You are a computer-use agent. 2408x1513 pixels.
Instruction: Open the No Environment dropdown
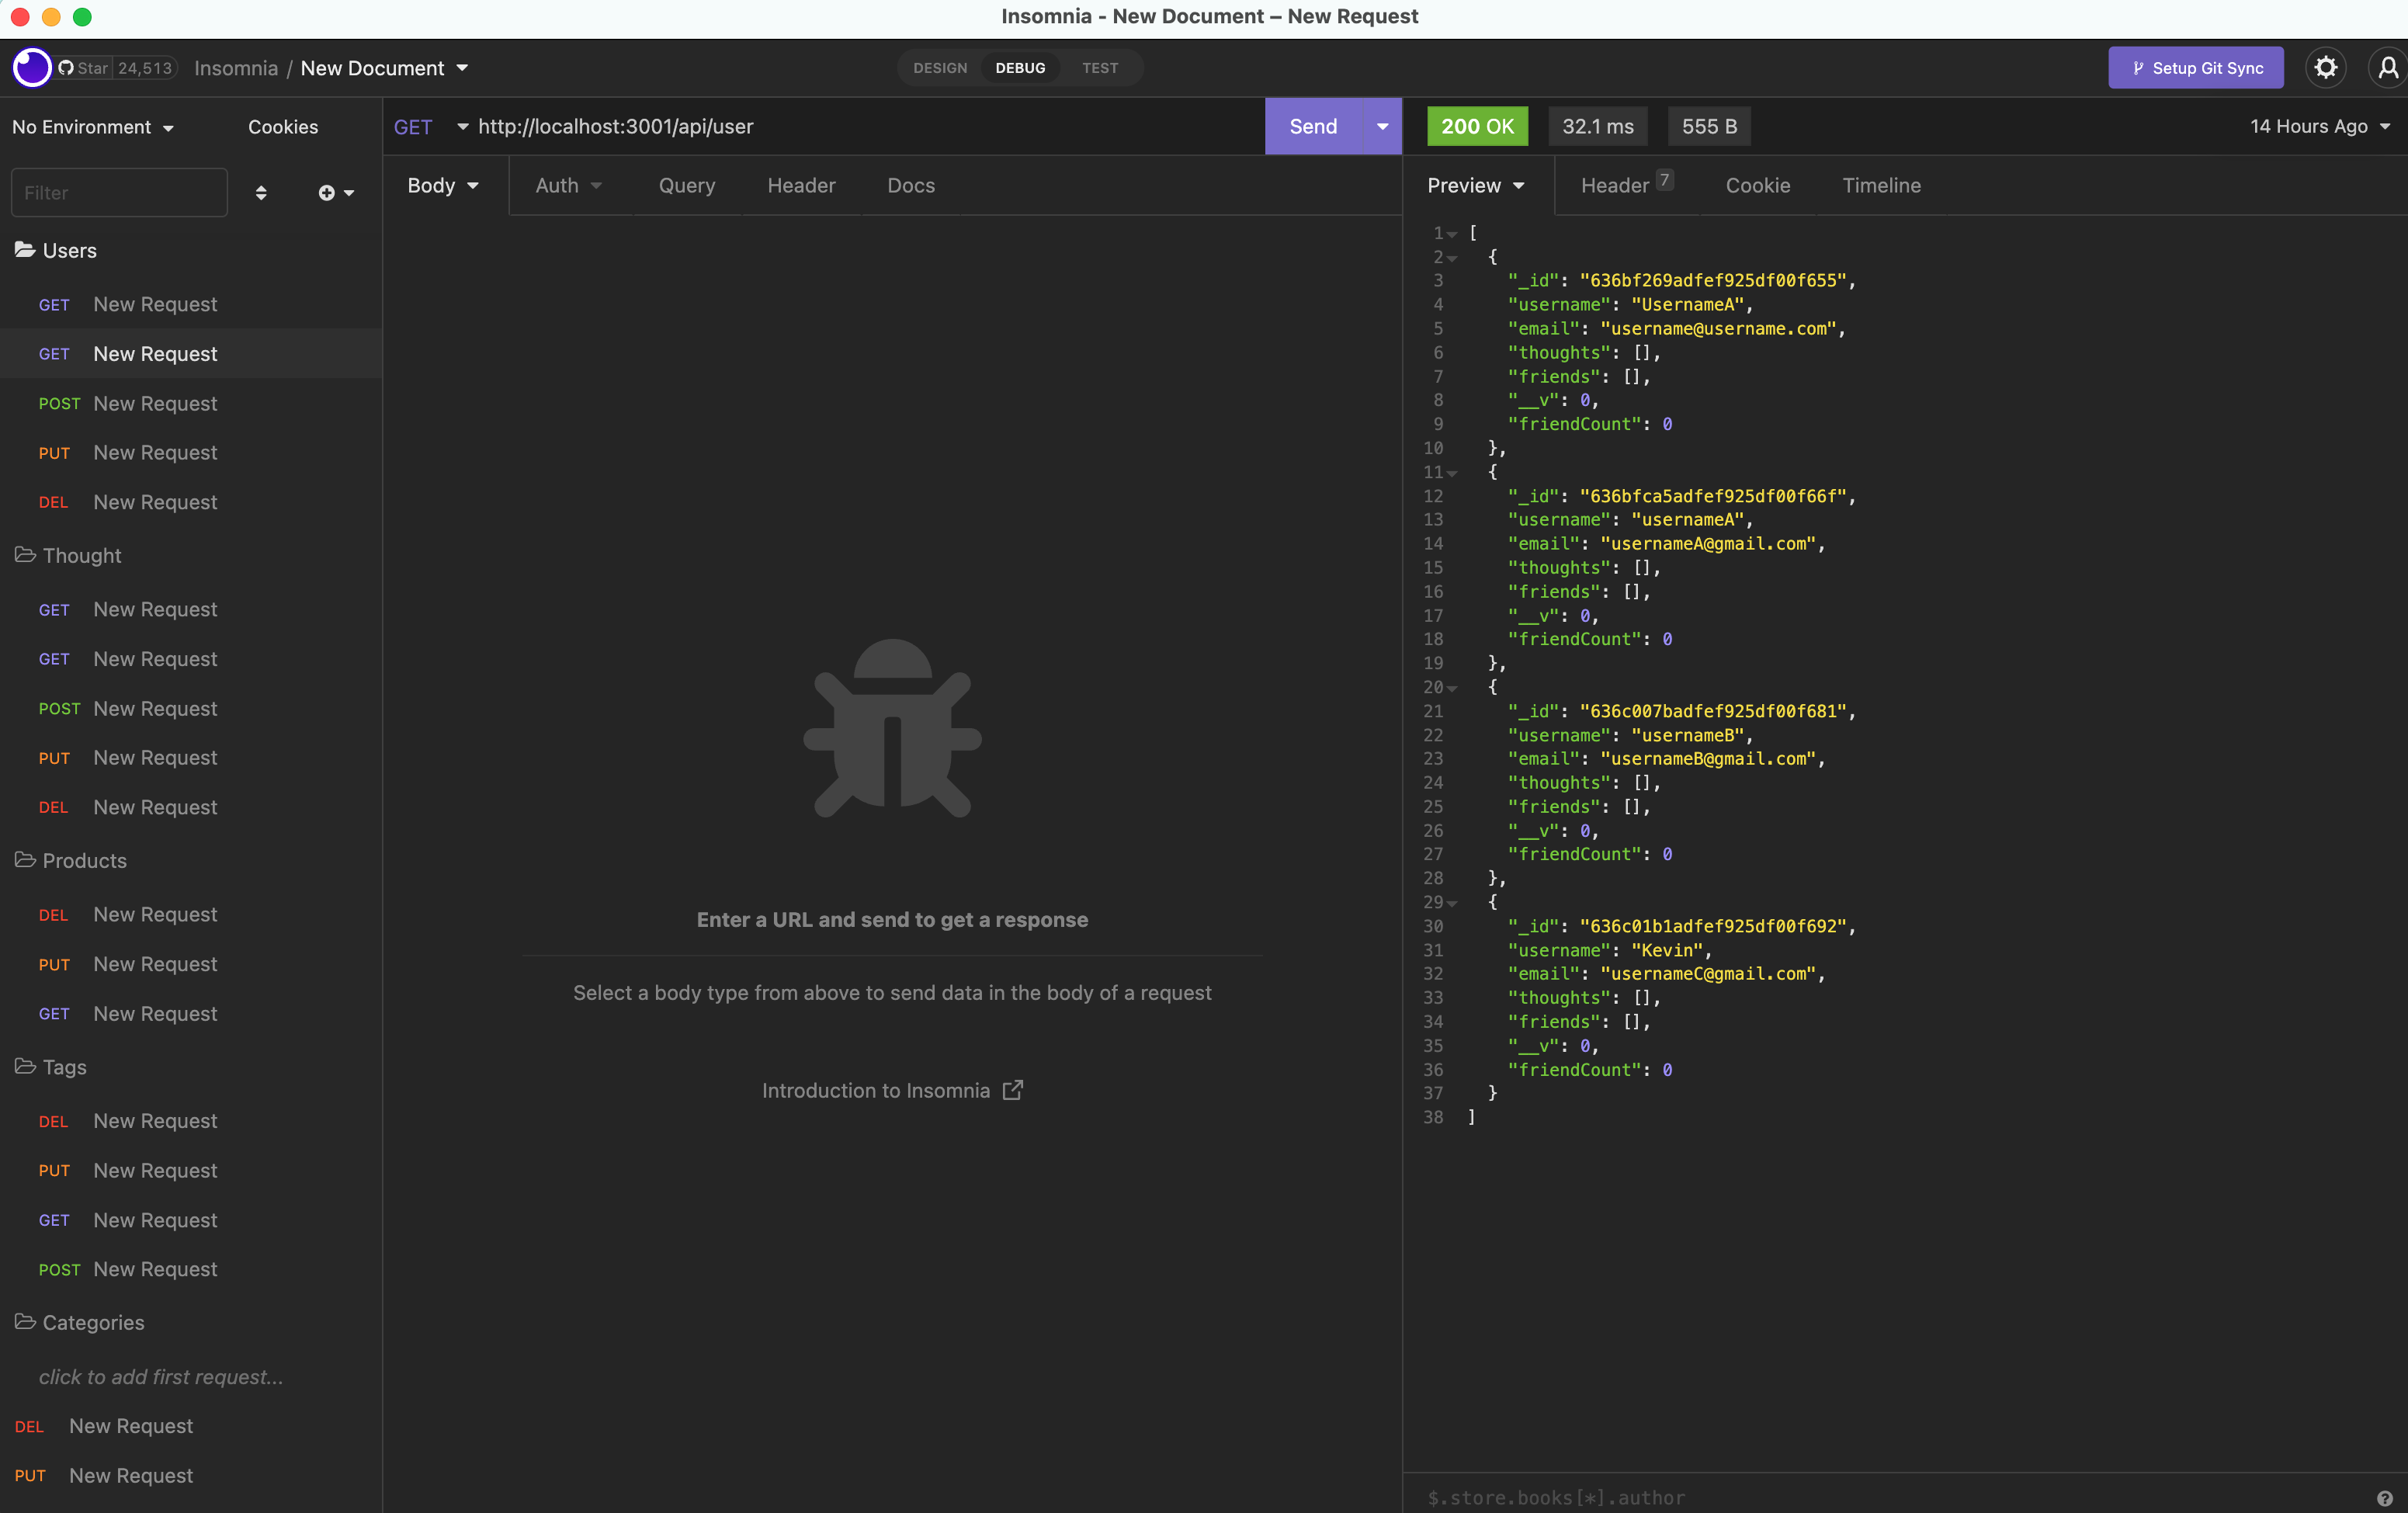(x=92, y=126)
